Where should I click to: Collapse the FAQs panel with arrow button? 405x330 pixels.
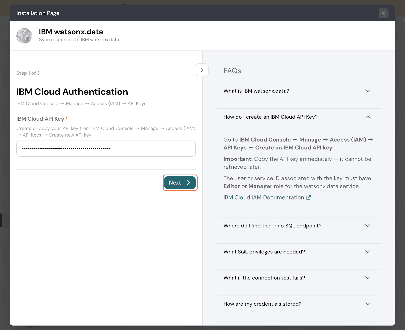coord(202,70)
